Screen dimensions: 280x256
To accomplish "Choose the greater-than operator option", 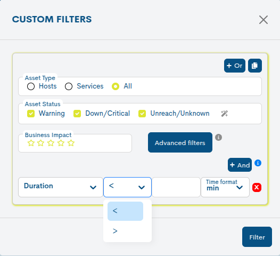I will pyautogui.click(x=125, y=231).
